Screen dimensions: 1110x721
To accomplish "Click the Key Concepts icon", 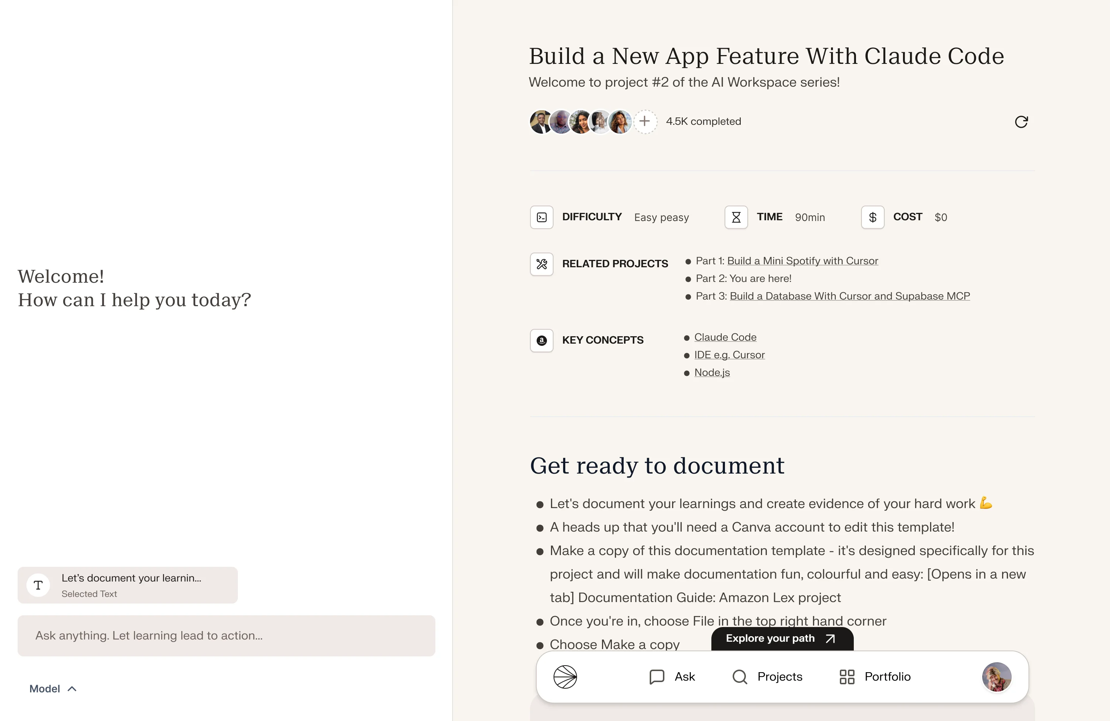I will click(541, 340).
